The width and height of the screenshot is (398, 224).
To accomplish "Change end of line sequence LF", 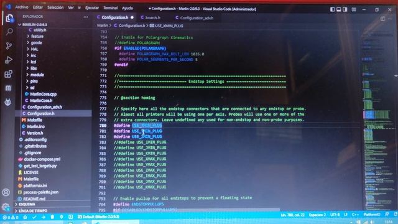I will [x=346, y=215].
